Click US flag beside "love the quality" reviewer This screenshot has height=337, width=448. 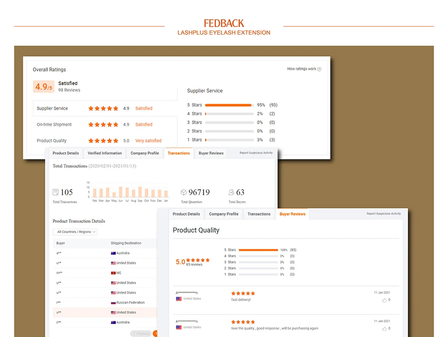click(x=179, y=328)
